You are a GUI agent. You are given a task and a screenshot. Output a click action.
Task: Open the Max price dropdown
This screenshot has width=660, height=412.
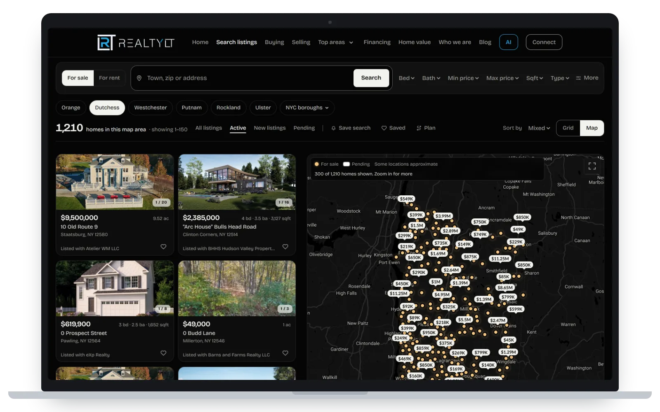point(502,78)
